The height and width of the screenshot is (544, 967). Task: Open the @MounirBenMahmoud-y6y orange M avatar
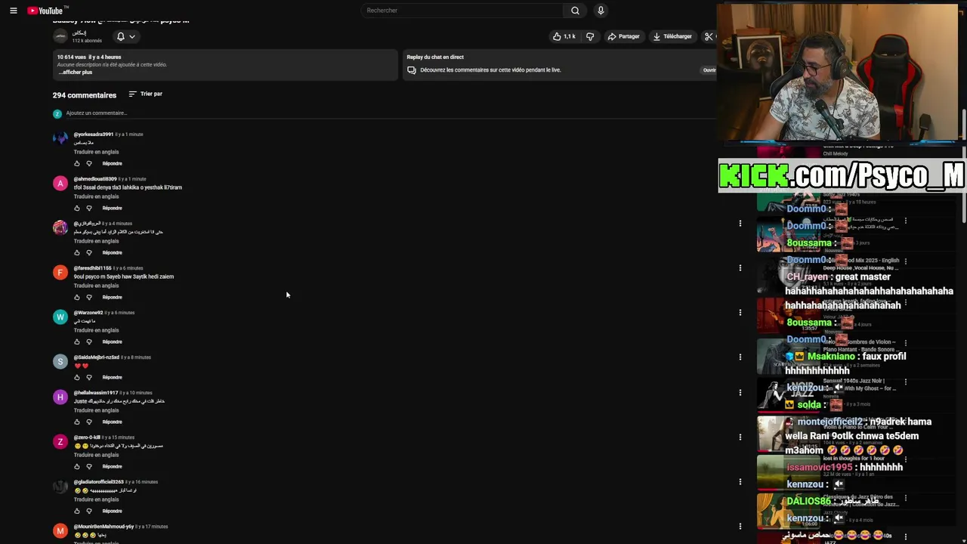click(60, 531)
